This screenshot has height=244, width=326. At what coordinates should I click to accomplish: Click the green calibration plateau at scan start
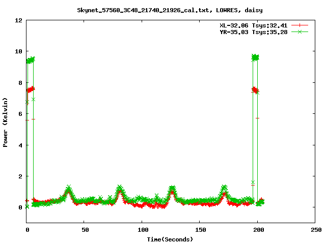click(x=31, y=60)
